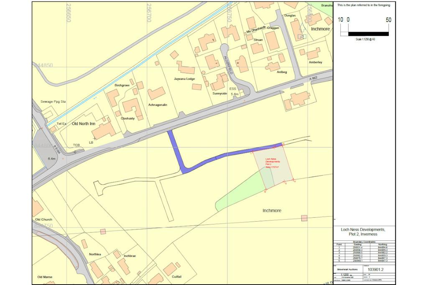Image resolution: width=428 pixels, height=285 pixels.
Task: Click drawing number 103901.2 in title block
Action: [x=376, y=270]
